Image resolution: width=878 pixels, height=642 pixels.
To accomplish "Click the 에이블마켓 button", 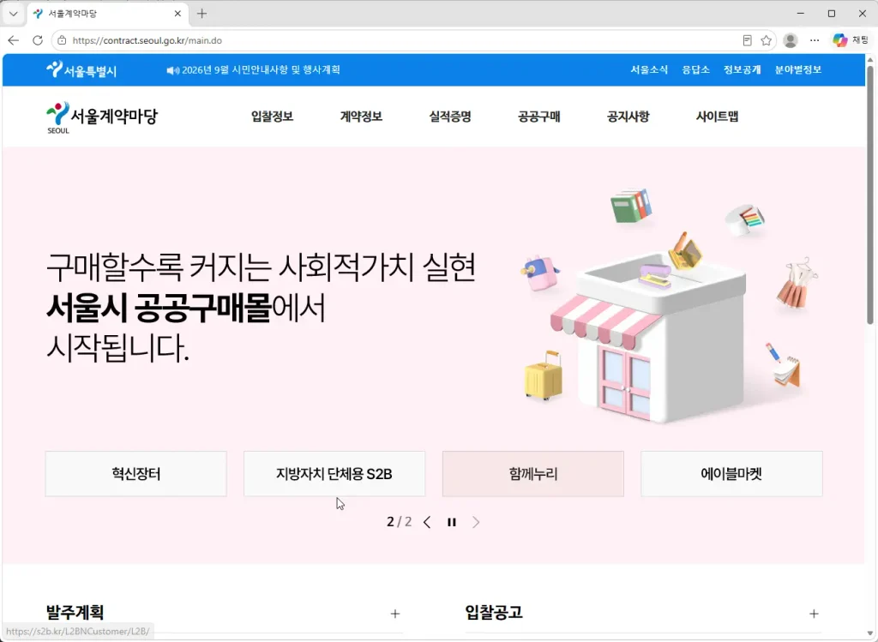I will coord(731,473).
